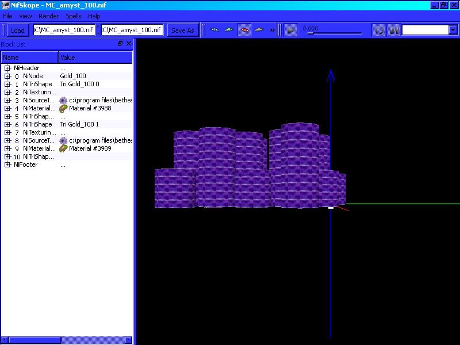Image resolution: width=460 pixels, height=345 pixels.
Task: Toggle the animation switch button
Action: point(394,30)
